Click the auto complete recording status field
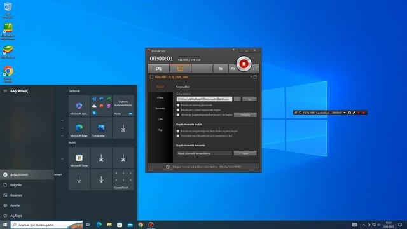Viewport: 407px width, 229px height. point(204,153)
